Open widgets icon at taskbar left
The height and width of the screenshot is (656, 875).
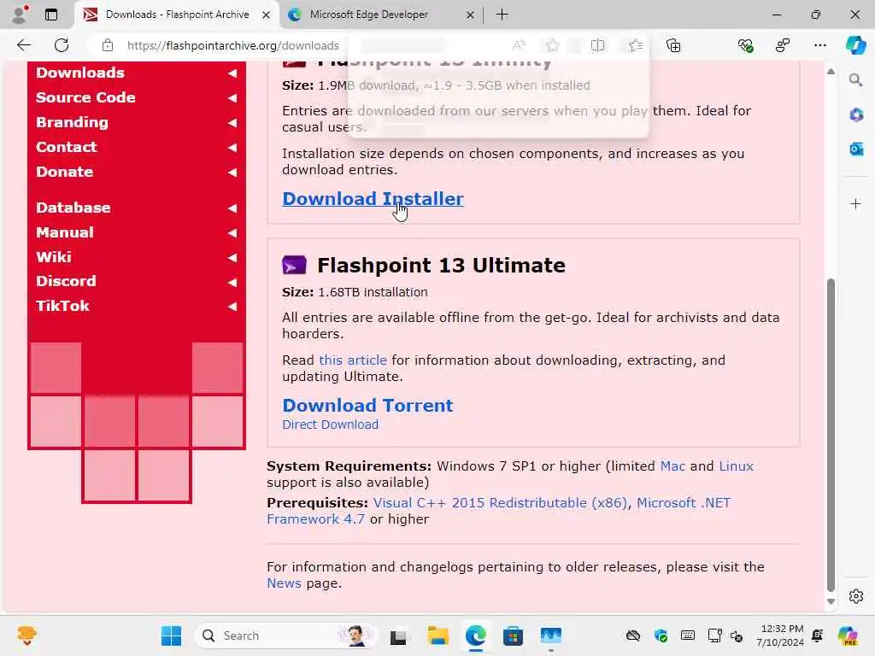click(26, 635)
